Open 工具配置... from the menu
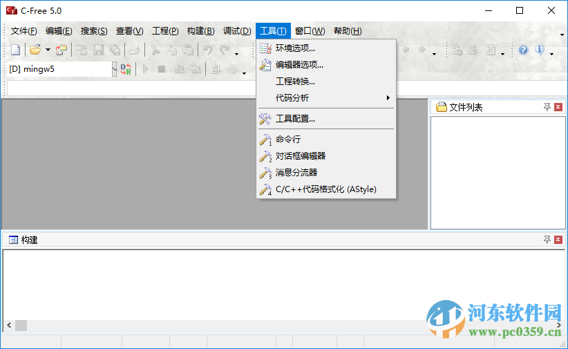Screen dimensions: 568x349 (x=326, y=118)
